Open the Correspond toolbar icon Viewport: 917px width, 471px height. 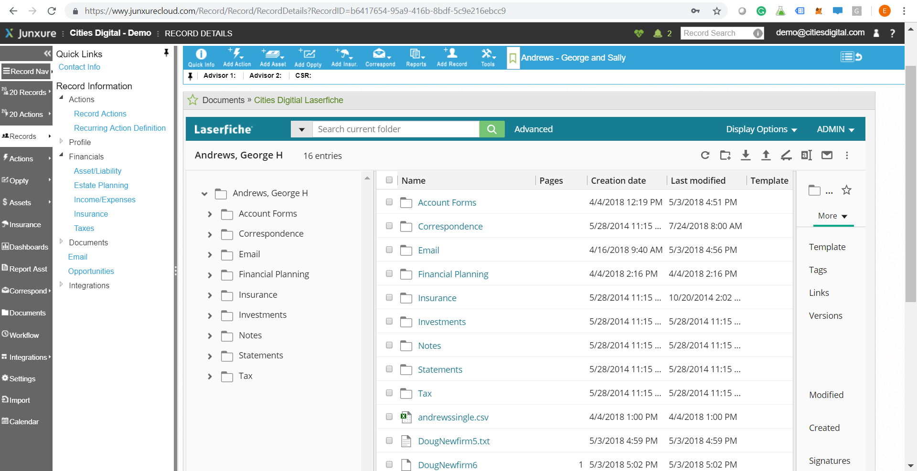click(380, 58)
